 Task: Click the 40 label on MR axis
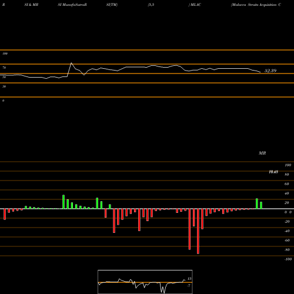click(287, 193)
